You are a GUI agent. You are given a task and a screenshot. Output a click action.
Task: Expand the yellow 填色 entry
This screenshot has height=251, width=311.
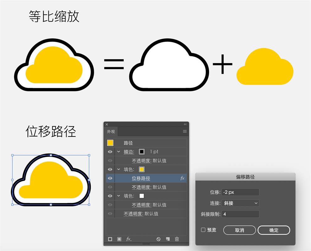click(x=119, y=169)
